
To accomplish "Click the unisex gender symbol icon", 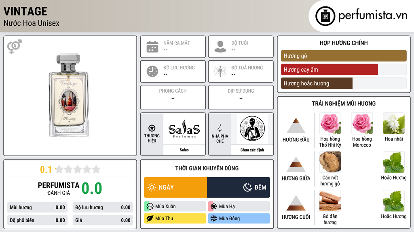I will click(15, 47).
